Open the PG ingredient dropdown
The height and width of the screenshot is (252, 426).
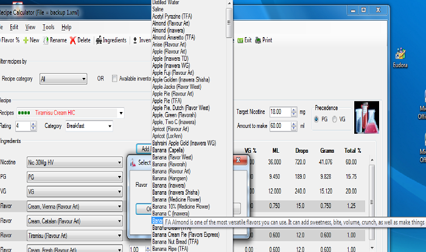coord(74,177)
